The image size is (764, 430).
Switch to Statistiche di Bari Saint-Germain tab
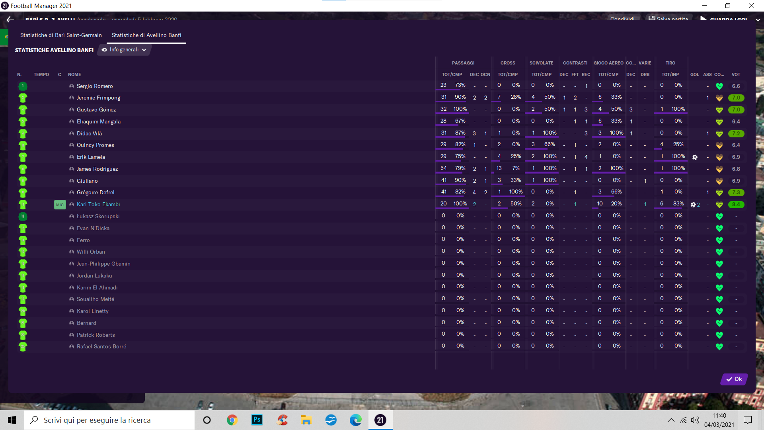[61, 35]
